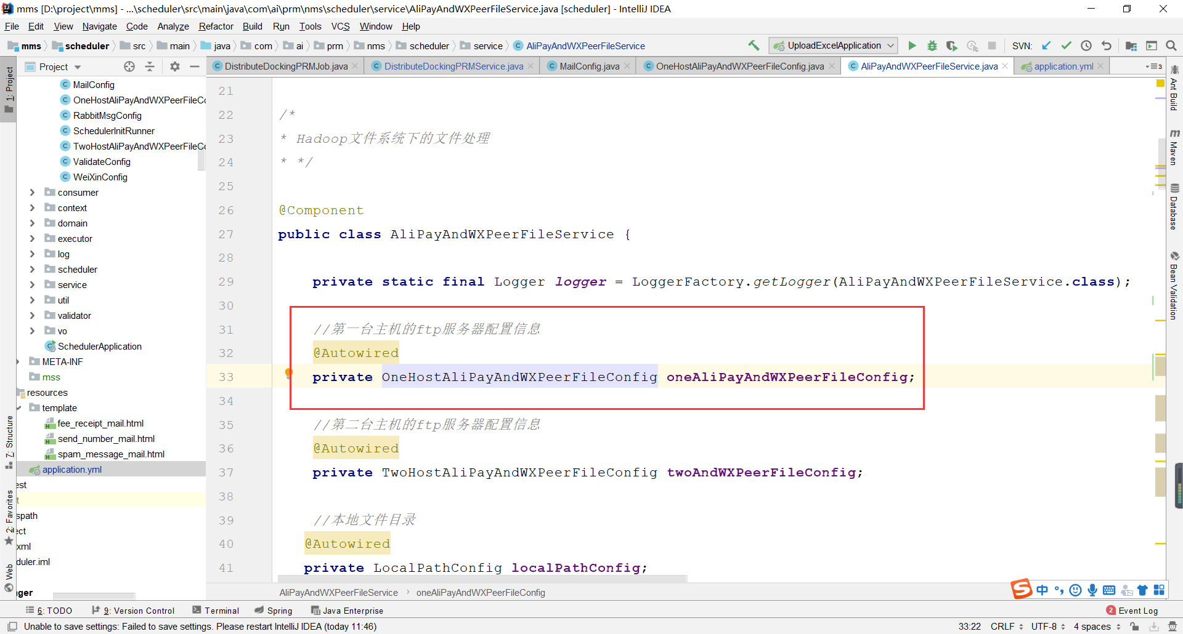Viewport: 1183px width, 634px height.
Task: Toggle the Favorites tool window stripe button
Action: click(x=9, y=517)
